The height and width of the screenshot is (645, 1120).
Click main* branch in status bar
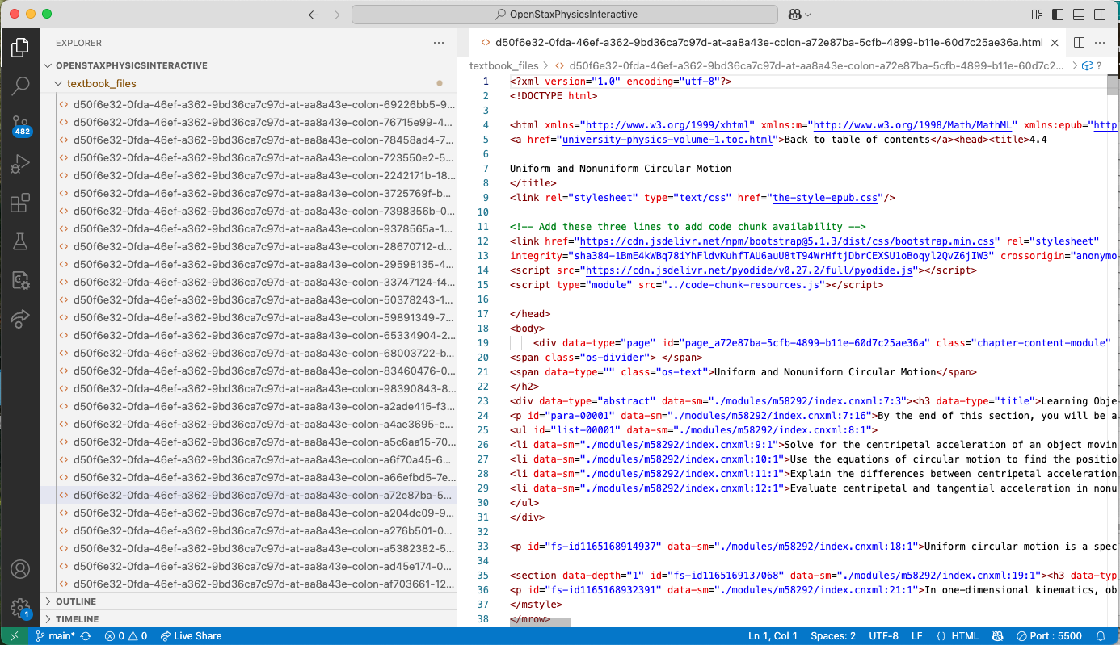click(x=57, y=635)
